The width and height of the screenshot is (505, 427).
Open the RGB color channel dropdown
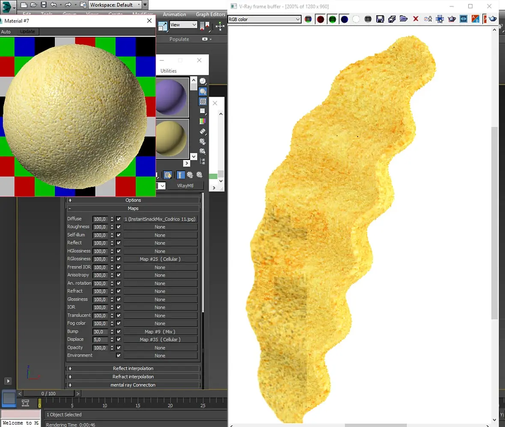[x=264, y=19]
